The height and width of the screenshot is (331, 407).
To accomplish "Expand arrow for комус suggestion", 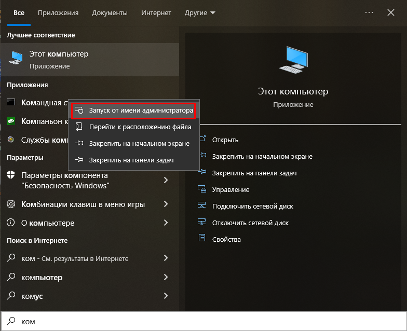I will [x=166, y=296].
